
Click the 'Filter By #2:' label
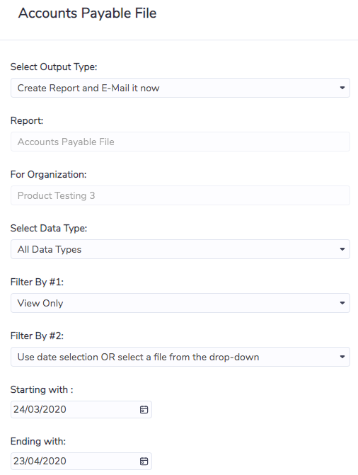(37, 336)
